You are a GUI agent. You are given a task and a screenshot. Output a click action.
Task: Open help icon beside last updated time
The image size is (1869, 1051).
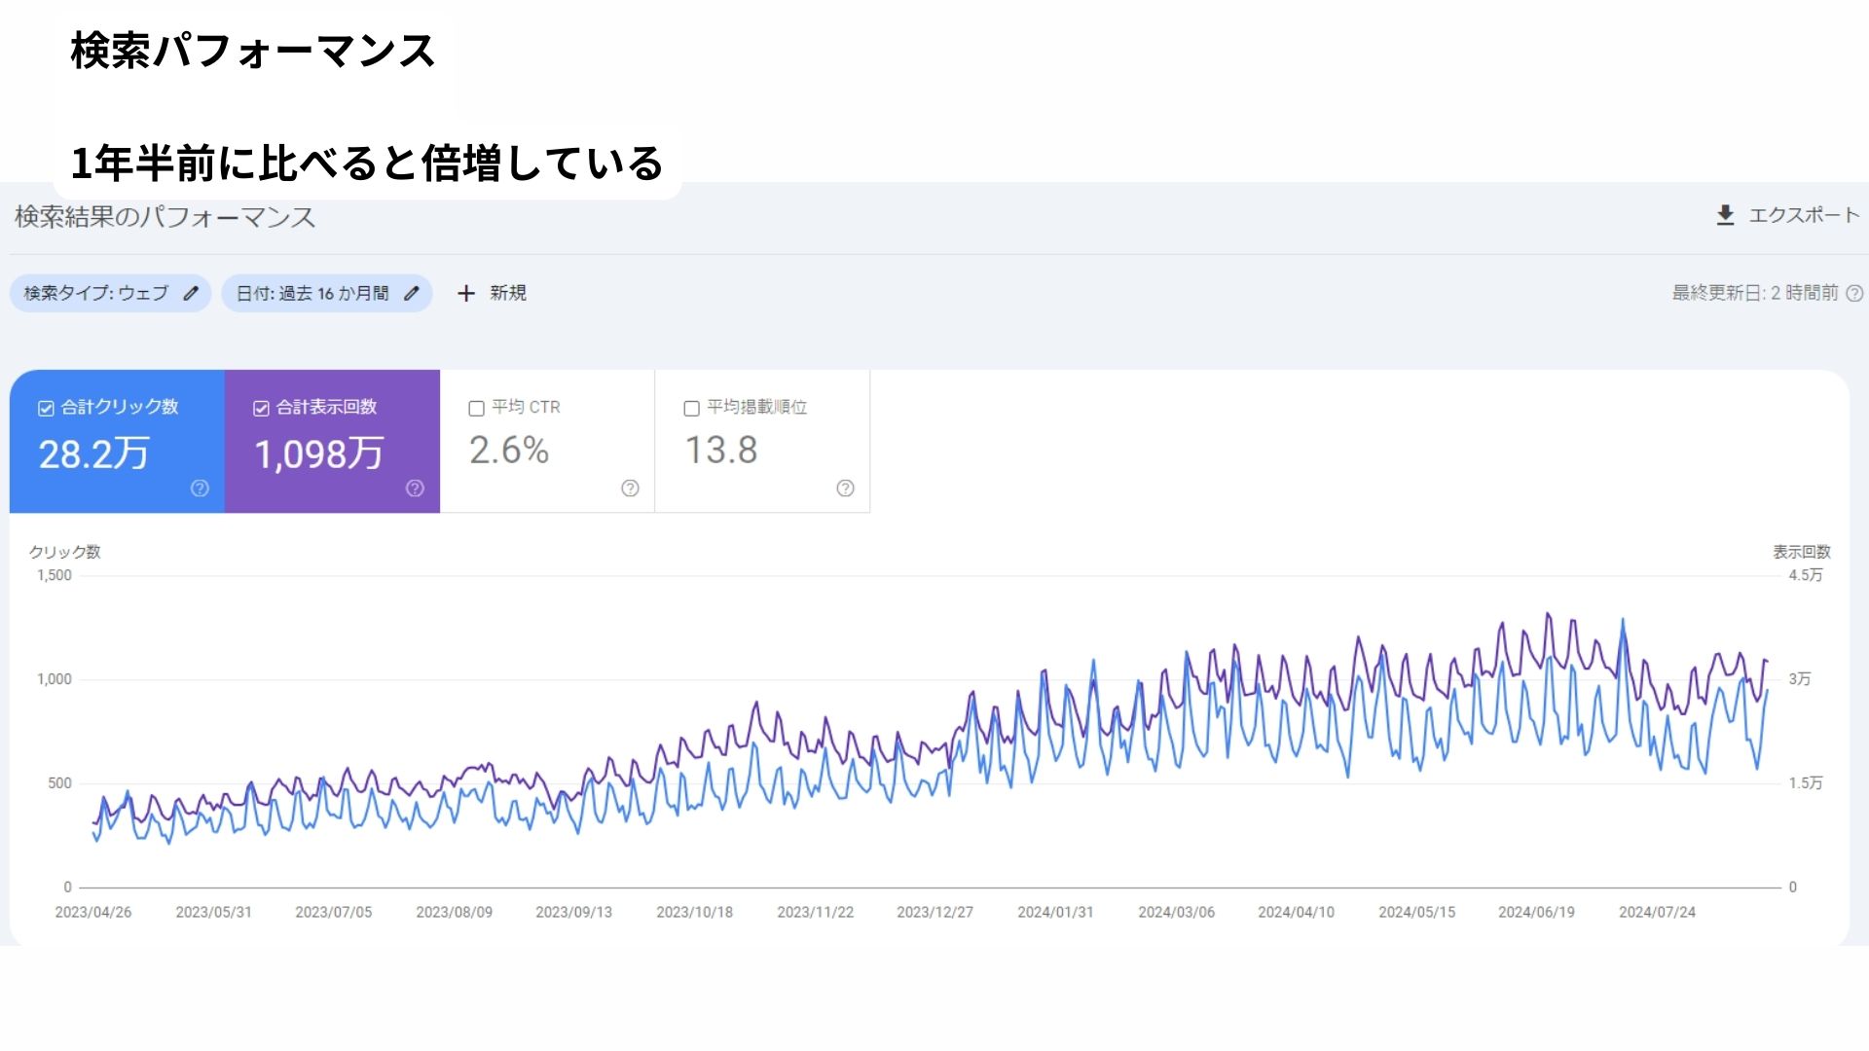pos(1854,293)
